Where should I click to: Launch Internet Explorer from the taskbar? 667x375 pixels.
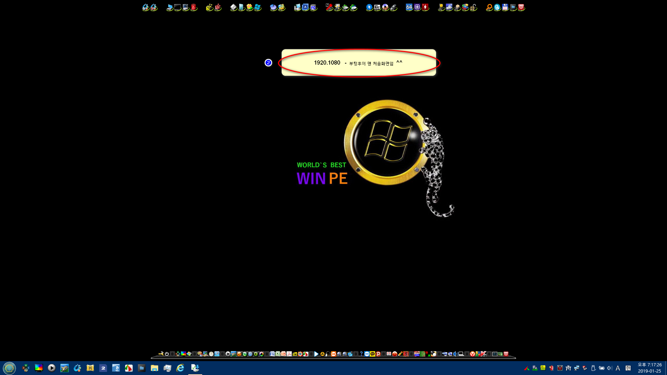click(180, 368)
